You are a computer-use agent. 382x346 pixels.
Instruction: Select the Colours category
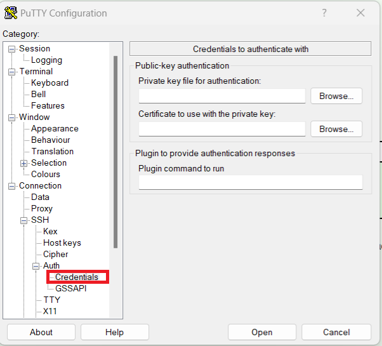point(46,174)
